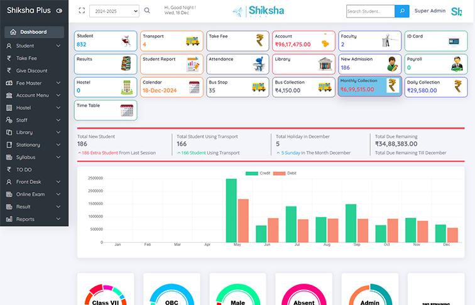
Task: Open the 2024-2025 session dropdown
Action: pyautogui.click(x=114, y=11)
